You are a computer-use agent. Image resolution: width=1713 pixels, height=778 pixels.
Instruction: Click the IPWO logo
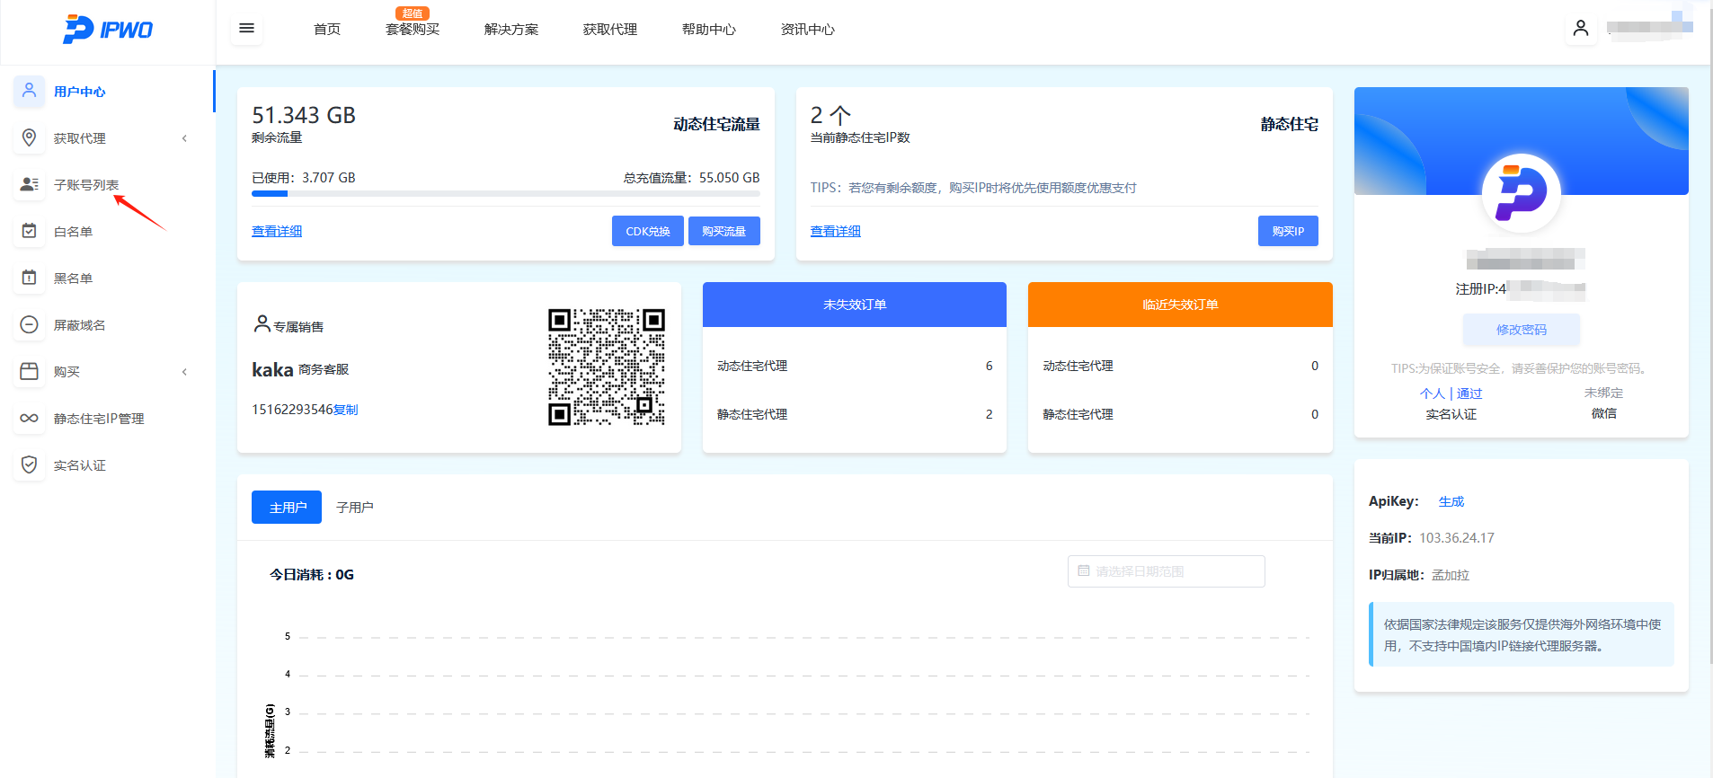108,30
